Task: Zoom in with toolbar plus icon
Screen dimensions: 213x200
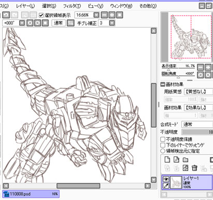Action: click(112, 15)
